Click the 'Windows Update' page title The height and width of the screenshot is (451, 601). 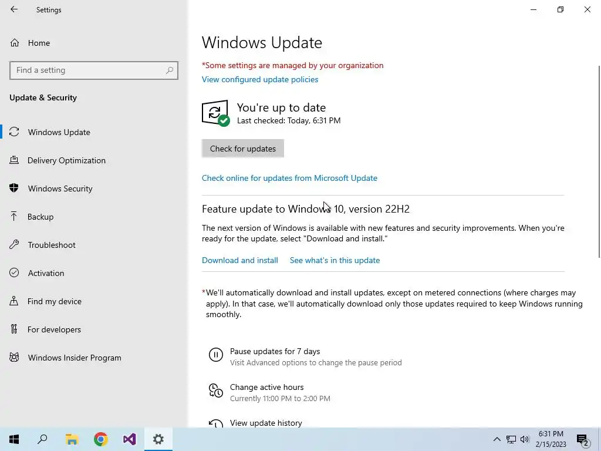pyautogui.click(x=262, y=42)
